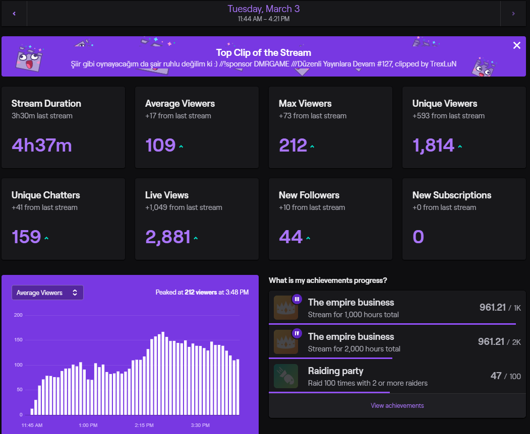Click the '+1,049 from last stream' subtitle
This screenshot has height=434, width=530.
(x=184, y=207)
